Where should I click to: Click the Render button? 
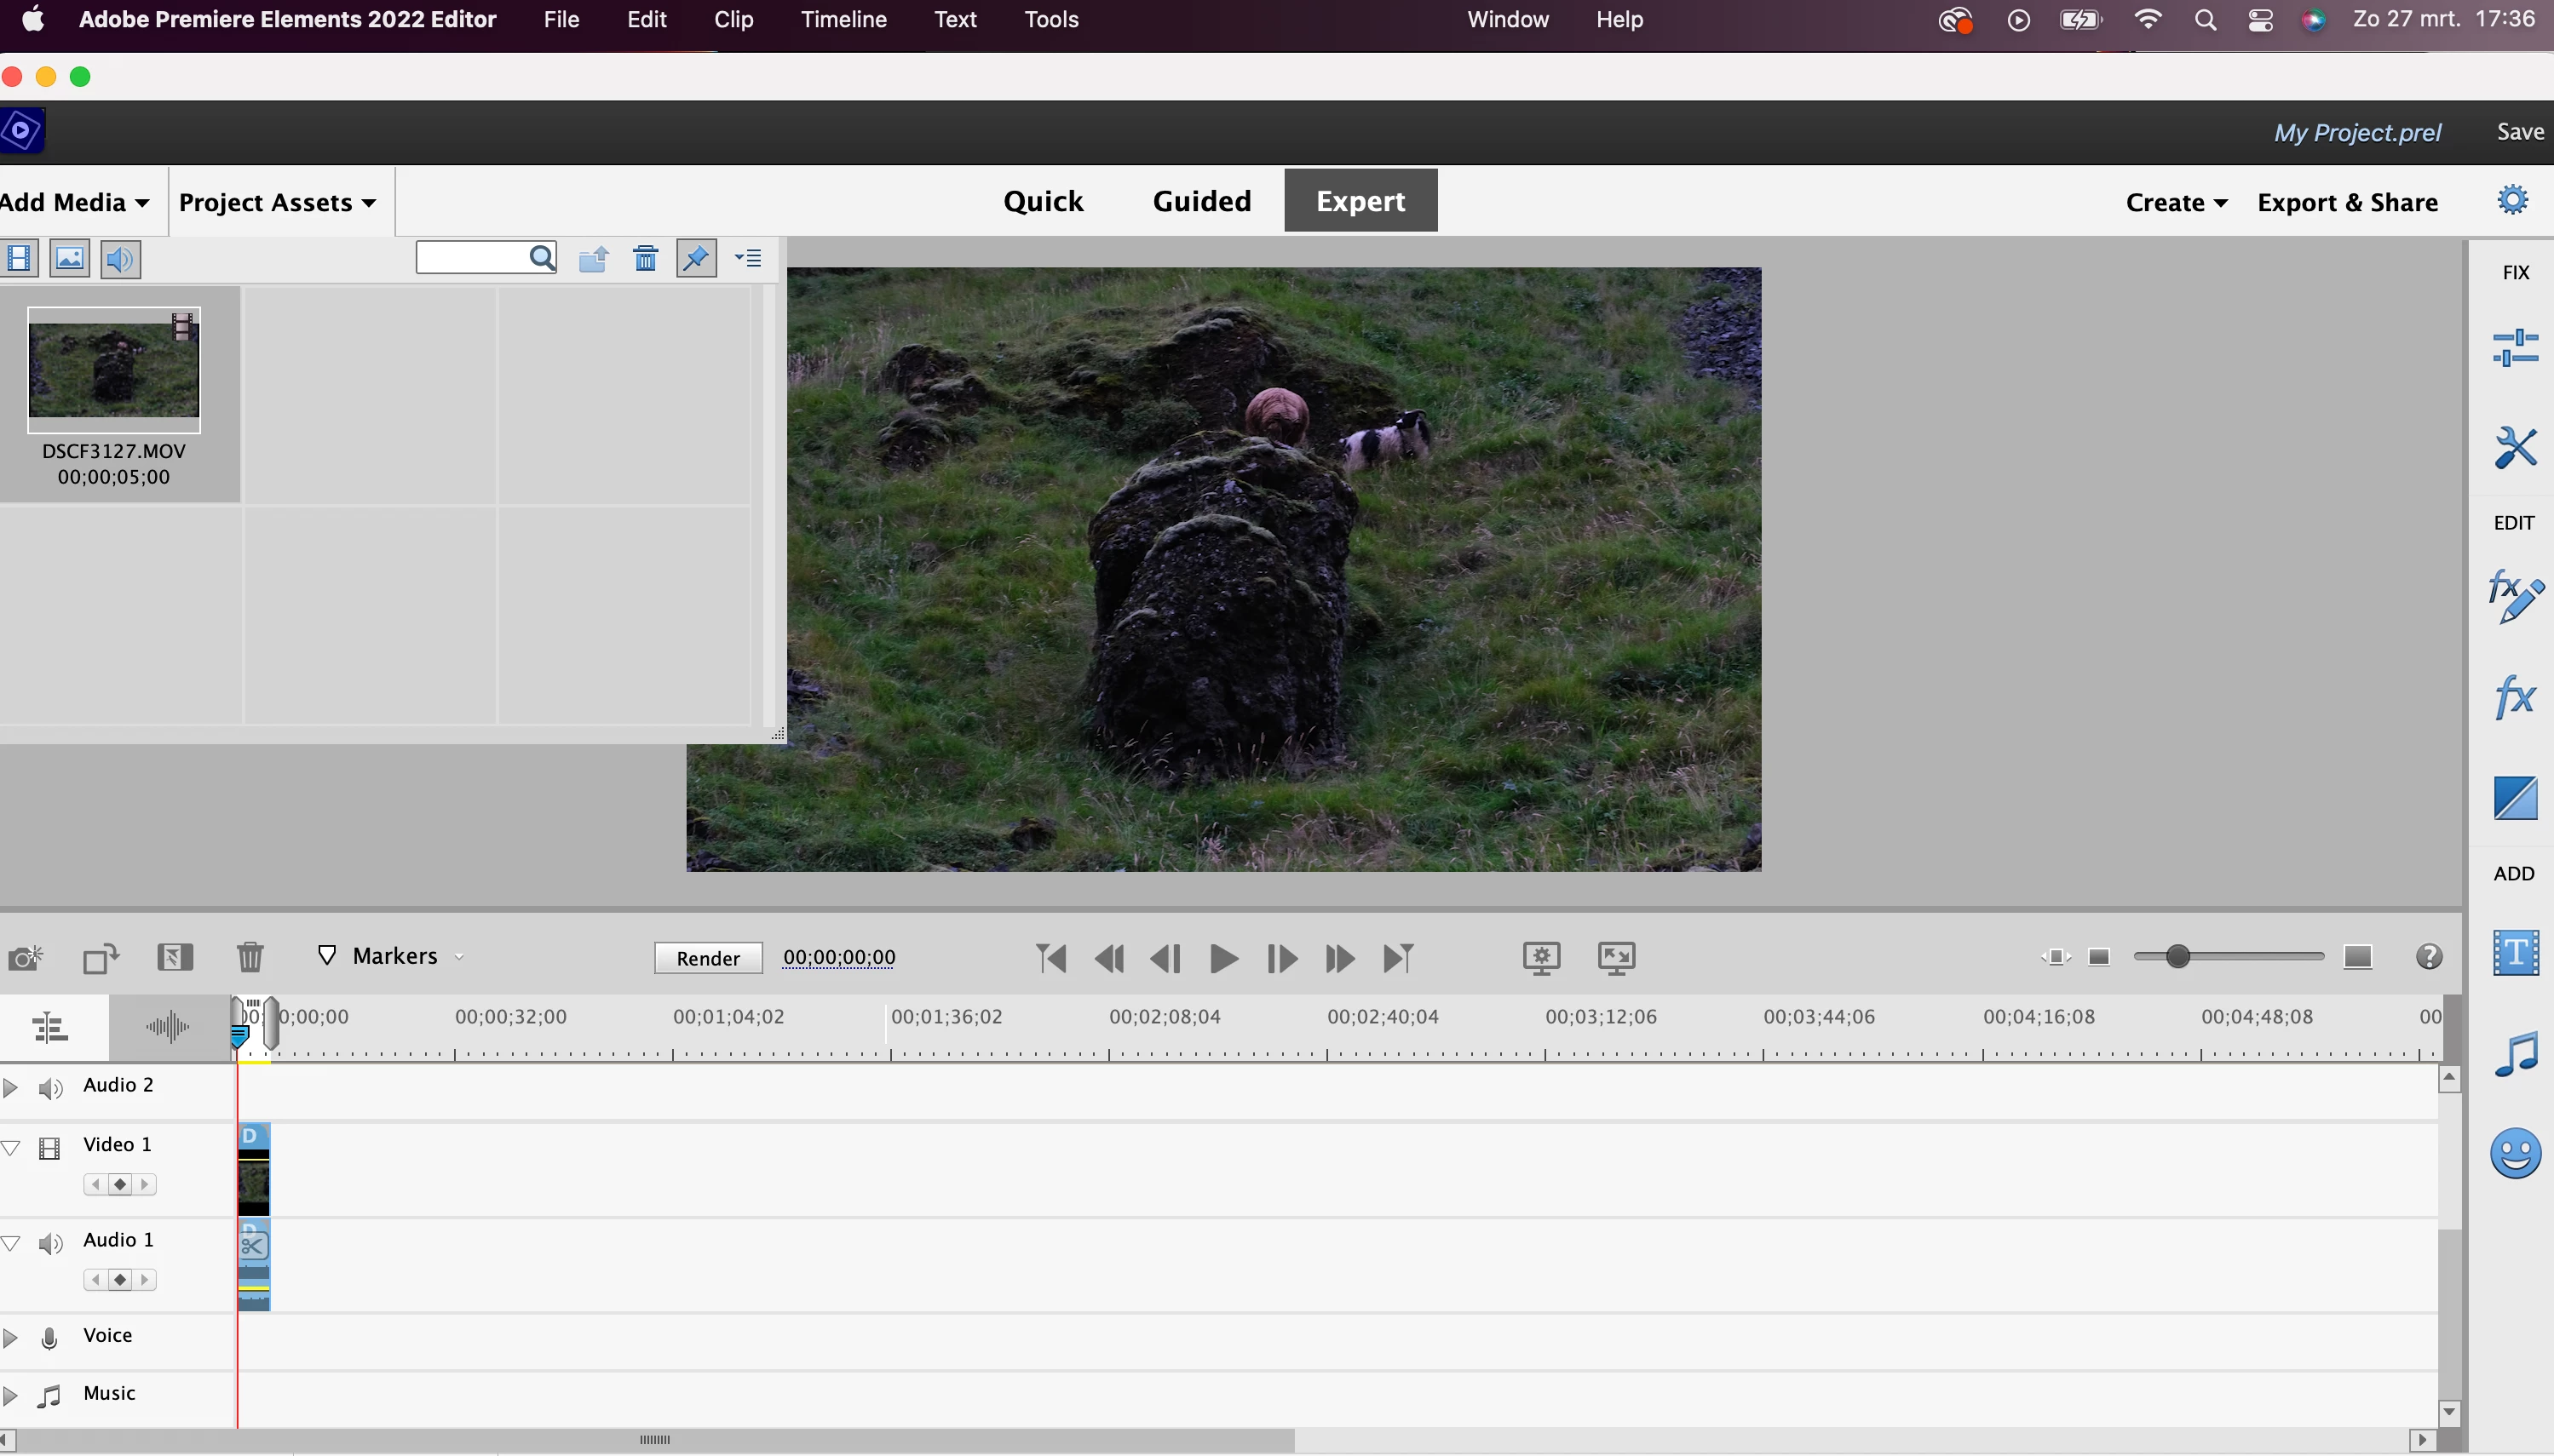707,958
